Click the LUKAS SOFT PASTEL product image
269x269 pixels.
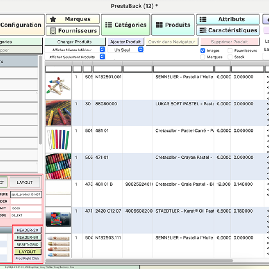(x=58, y=113)
